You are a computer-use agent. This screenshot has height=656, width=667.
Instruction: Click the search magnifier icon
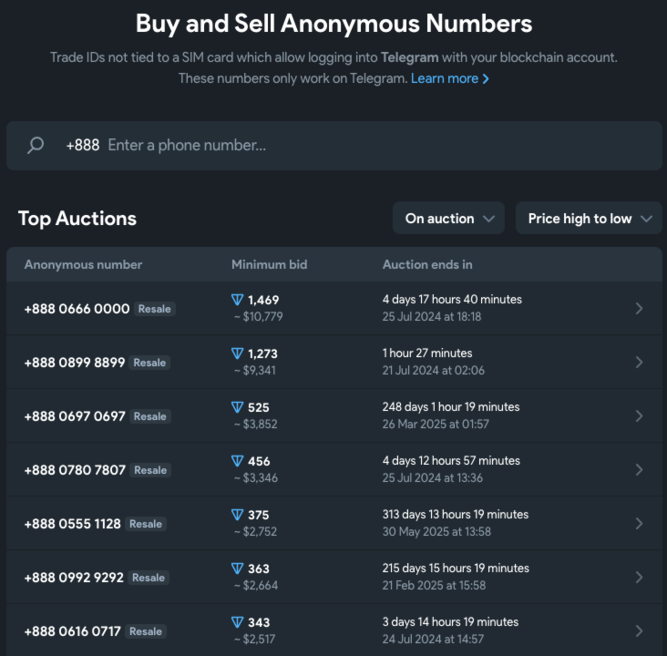(36, 145)
